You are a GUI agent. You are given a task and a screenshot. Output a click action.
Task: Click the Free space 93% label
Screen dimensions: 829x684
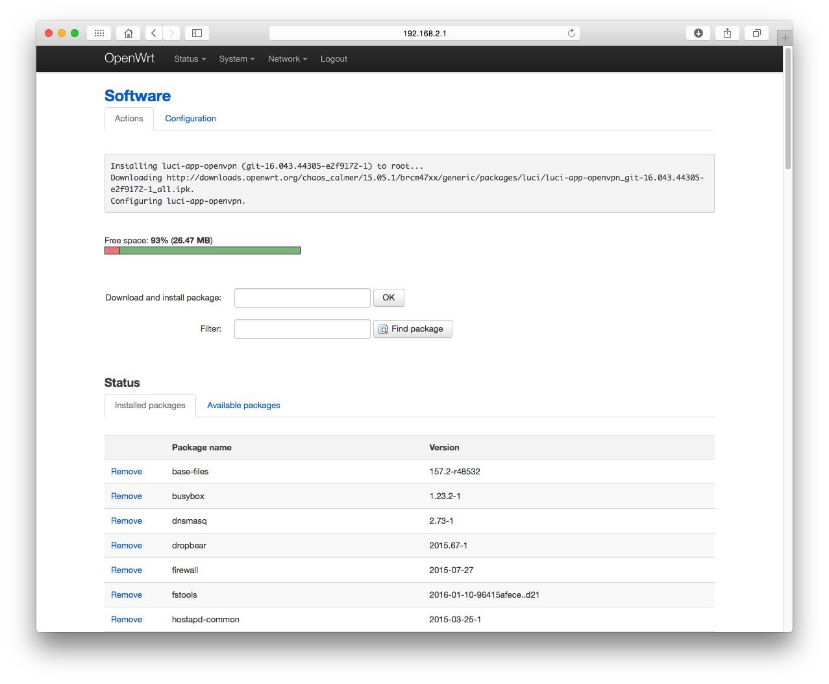(x=158, y=241)
